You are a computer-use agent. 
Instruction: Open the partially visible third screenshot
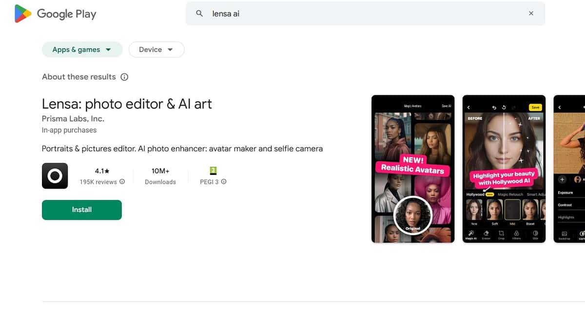tap(569, 169)
